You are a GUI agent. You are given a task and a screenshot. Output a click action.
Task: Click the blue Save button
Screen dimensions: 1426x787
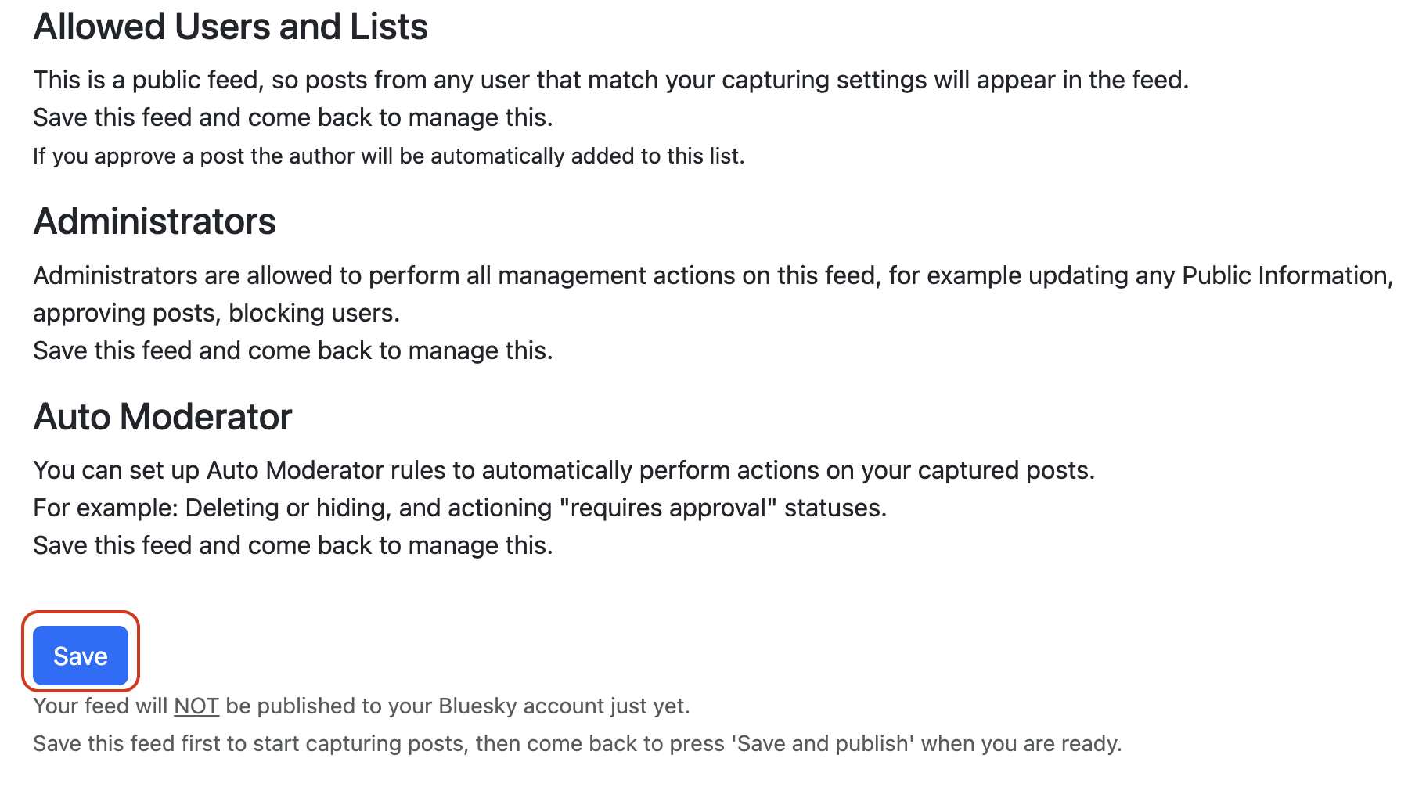pyautogui.click(x=81, y=656)
